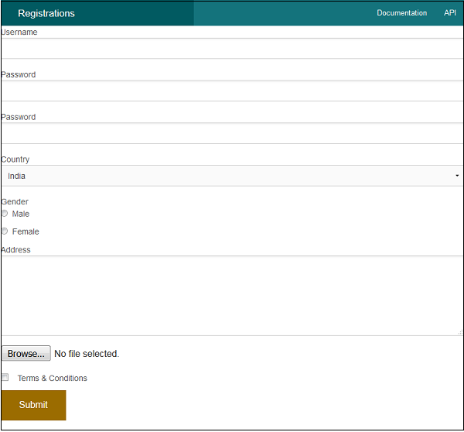
Task: Click inside the Address text area
Action: coord(232,296)
